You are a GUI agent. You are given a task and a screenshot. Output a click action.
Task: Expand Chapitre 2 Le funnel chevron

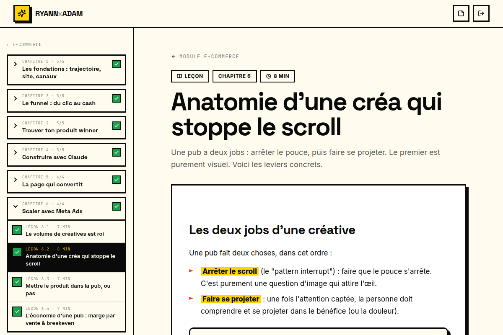[16, 98]
